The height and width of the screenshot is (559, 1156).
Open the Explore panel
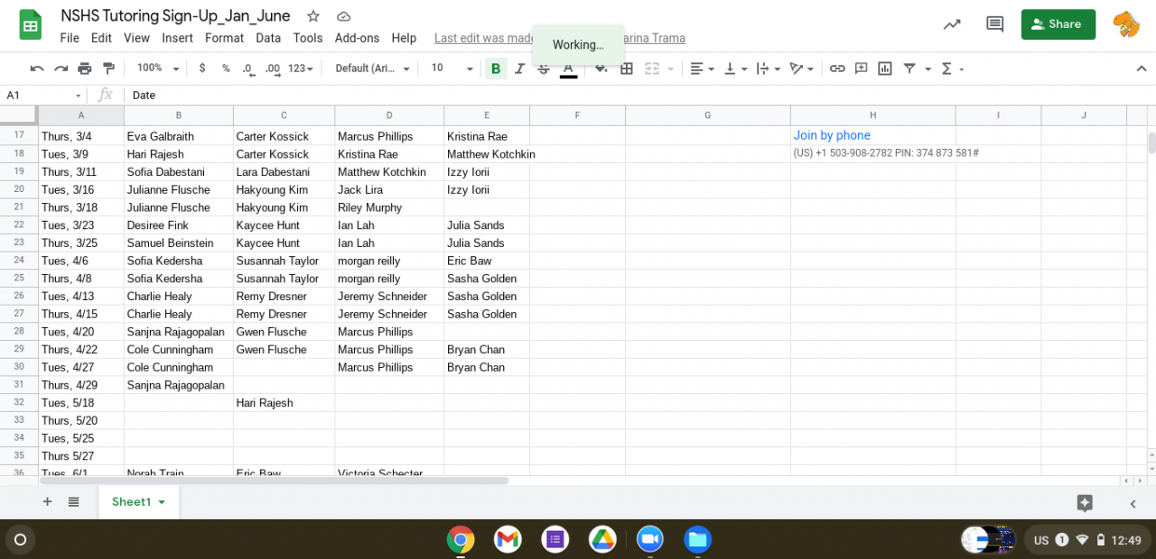1086,503
